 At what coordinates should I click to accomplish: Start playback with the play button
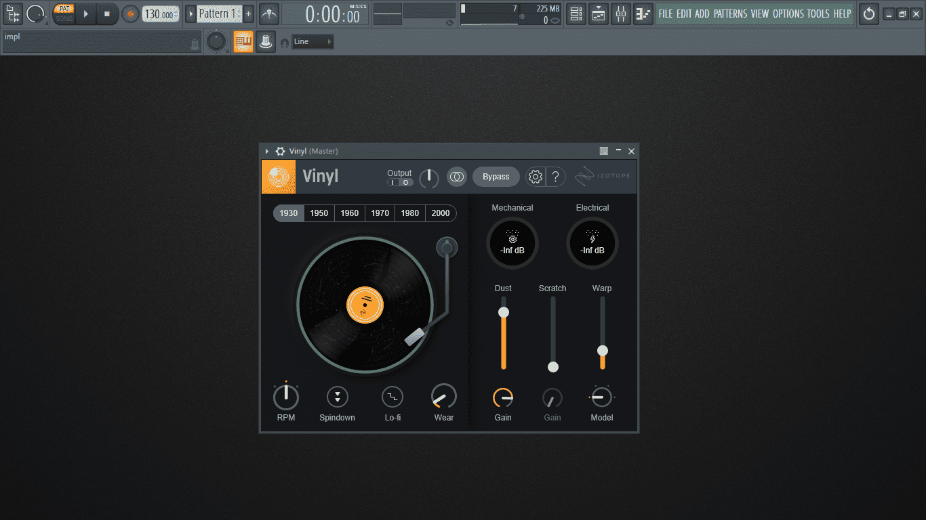point(85,14)
